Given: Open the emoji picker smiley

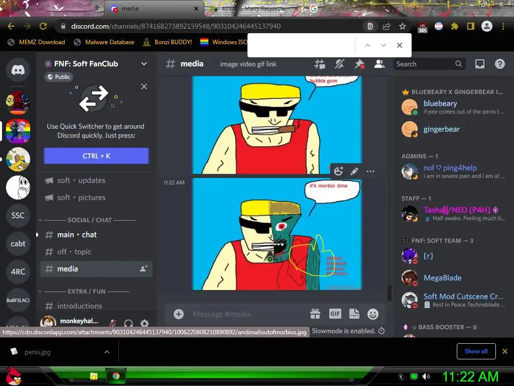Looking at the screenshot, I should (x=373, y=314).
